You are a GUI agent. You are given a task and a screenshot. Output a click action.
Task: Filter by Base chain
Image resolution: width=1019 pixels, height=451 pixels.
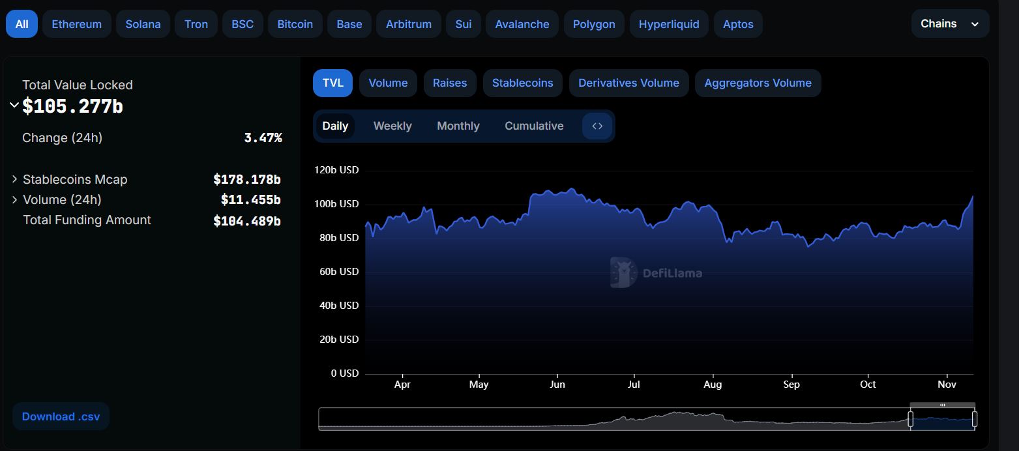pyautogui.click(x=349, y=24)
